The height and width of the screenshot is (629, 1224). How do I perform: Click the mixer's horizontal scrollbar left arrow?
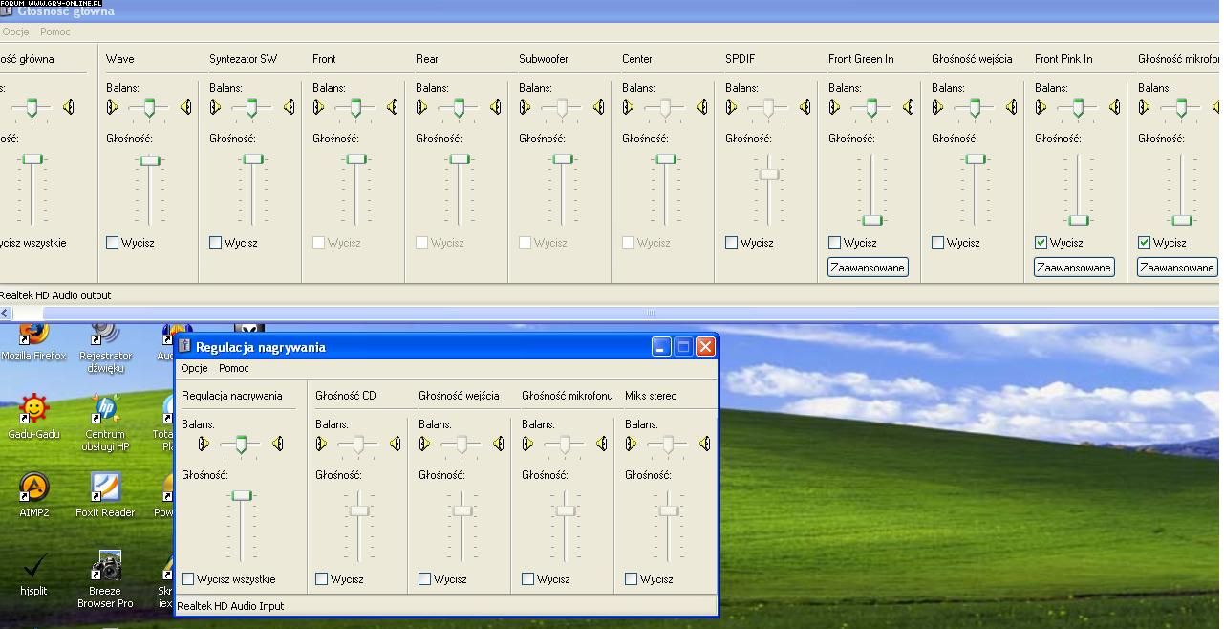point(6,313)
